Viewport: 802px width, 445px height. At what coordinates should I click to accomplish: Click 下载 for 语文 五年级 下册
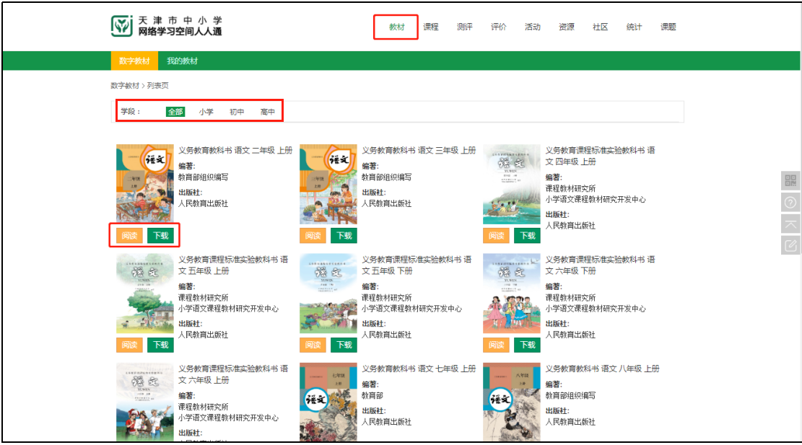click(344, 345)
